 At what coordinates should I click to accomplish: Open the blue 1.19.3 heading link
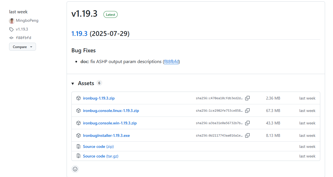pyautogui.click(x=79, y=34)
